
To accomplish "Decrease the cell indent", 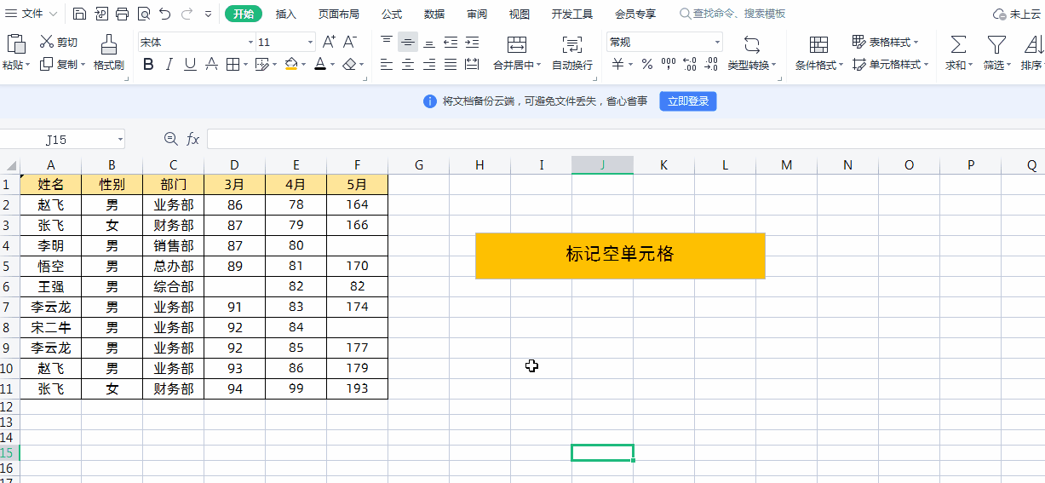I will [451, 42].
